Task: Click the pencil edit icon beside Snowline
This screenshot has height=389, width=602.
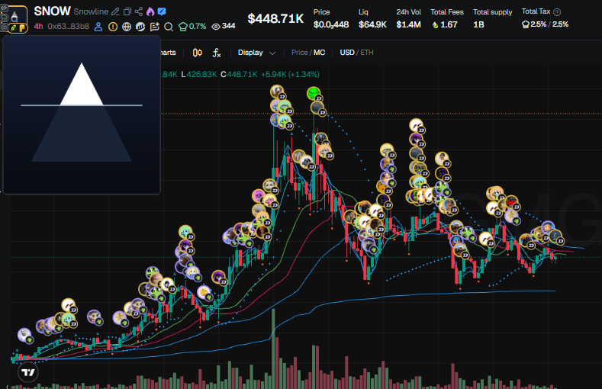Action: pos(115,11)
